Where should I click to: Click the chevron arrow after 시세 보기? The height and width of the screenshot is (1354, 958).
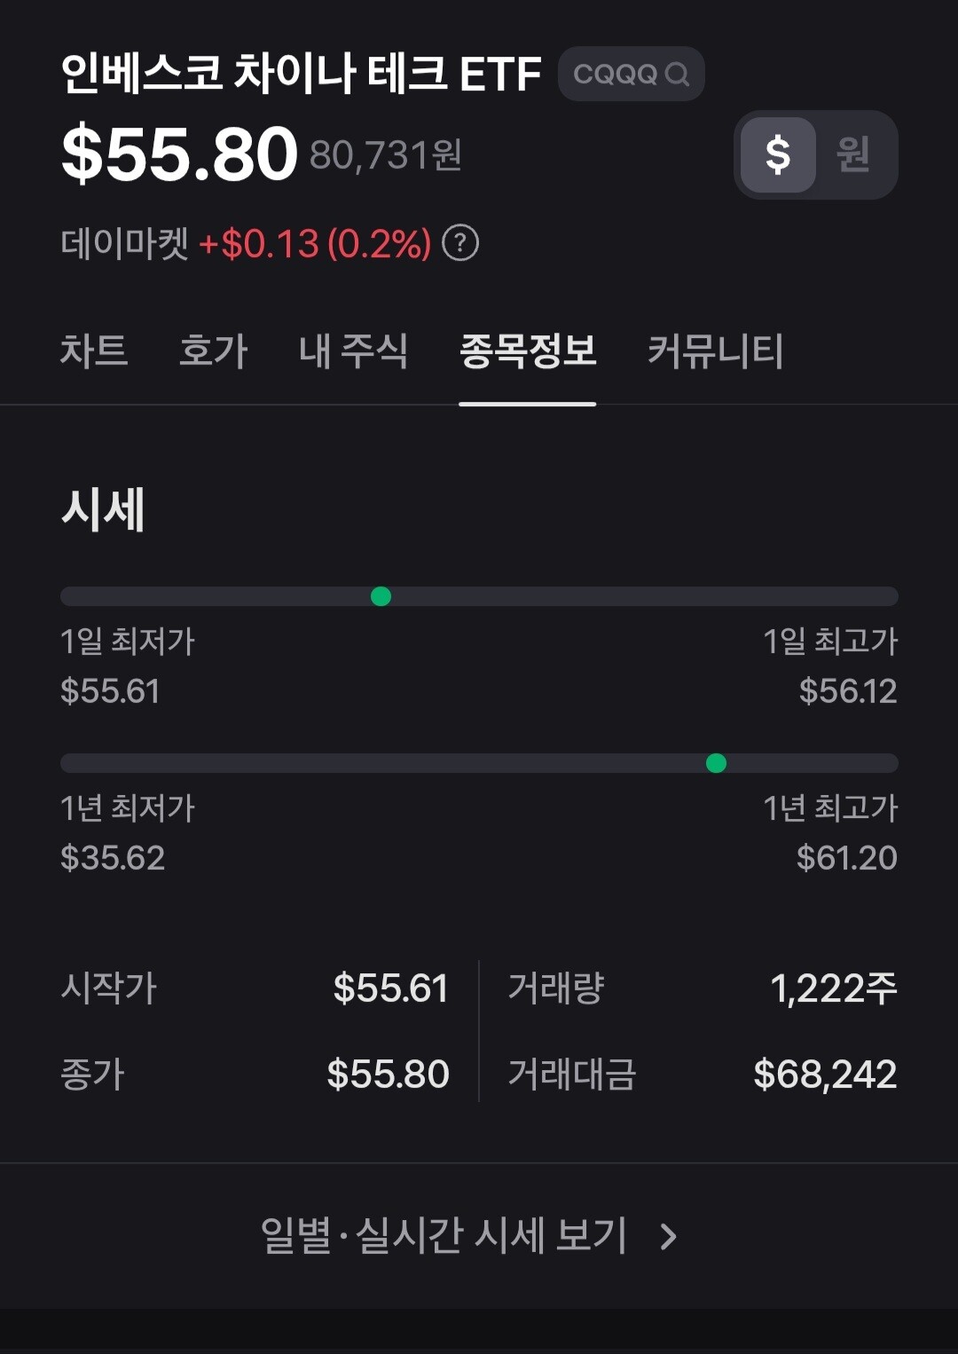click(669, 1236)
